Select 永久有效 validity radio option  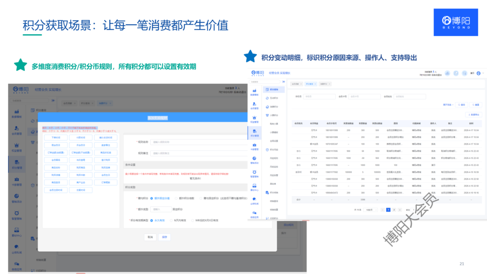pos(152,220)
